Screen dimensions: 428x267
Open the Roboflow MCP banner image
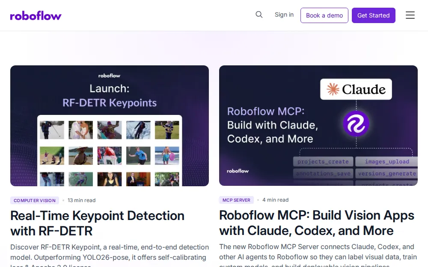(x=318, y=126)
